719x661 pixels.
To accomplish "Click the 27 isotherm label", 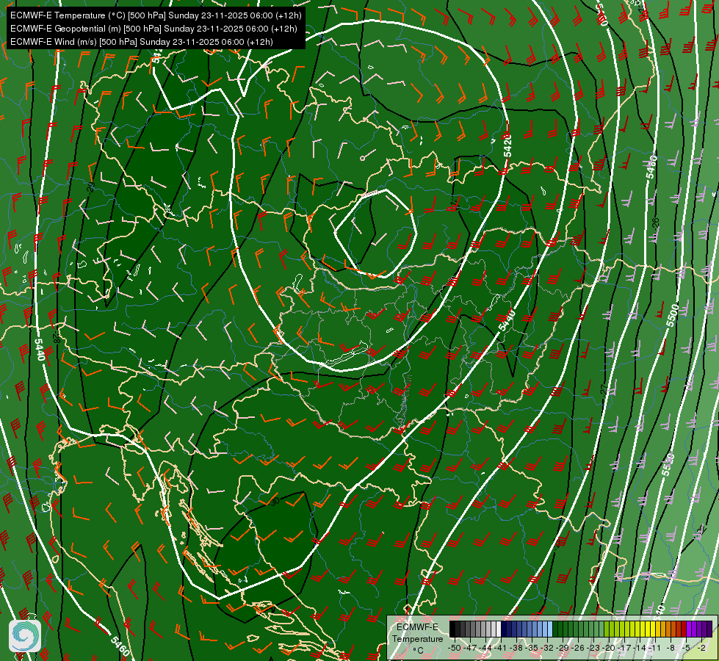I will 604,389.
